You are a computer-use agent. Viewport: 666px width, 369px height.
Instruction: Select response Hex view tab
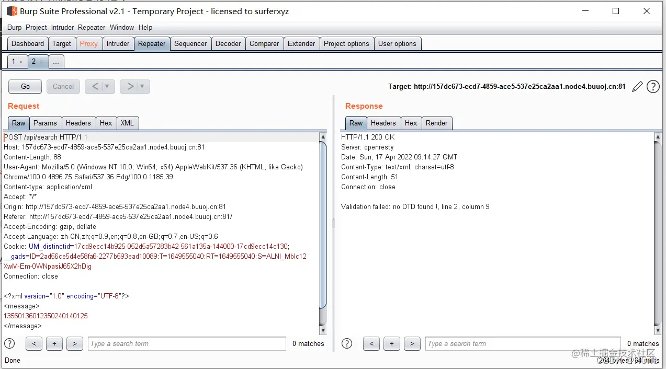pyautogui.click(x=411, y=123)
